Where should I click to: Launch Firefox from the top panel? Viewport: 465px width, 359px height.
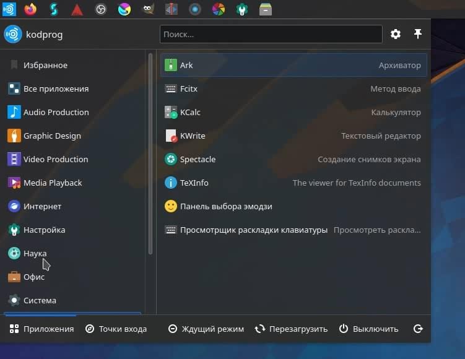point(30,9)
